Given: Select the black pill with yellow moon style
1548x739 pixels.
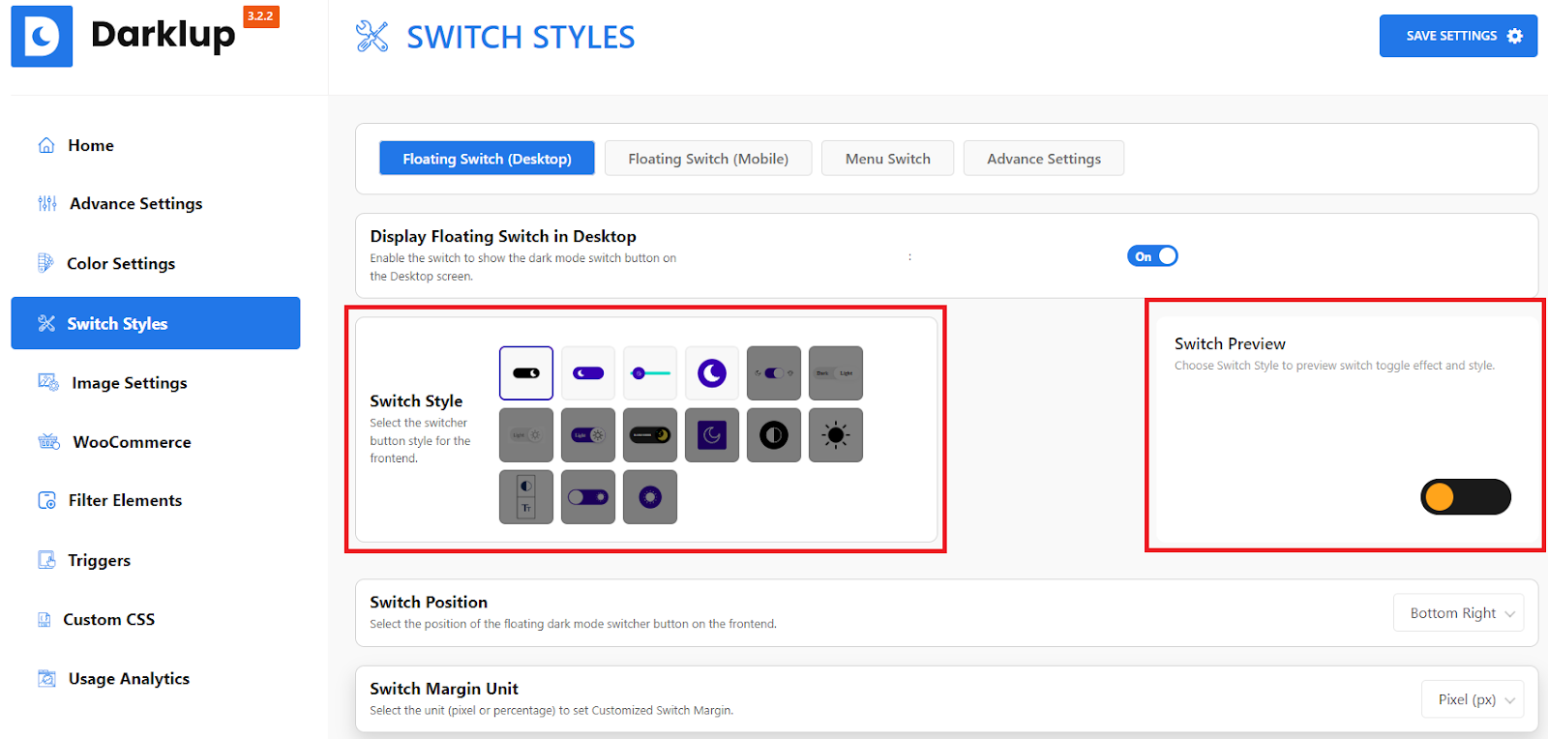Looking at the screenshot, I should (650, 435).
